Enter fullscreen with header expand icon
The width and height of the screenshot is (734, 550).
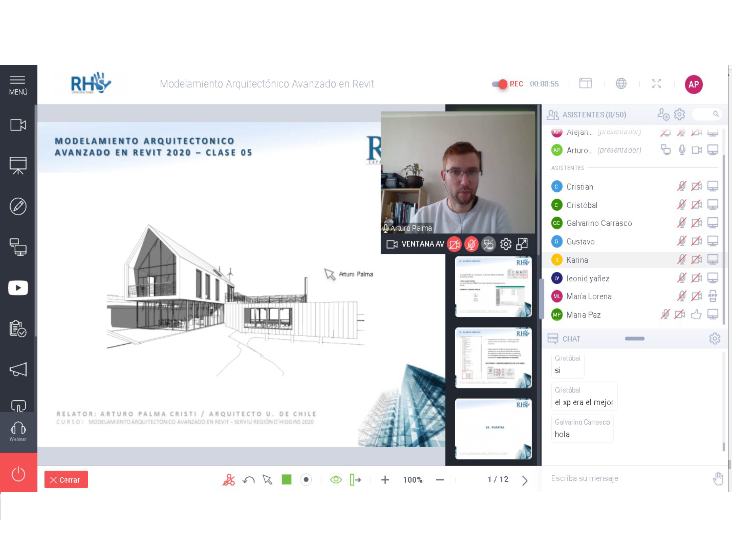coord(656,84)
